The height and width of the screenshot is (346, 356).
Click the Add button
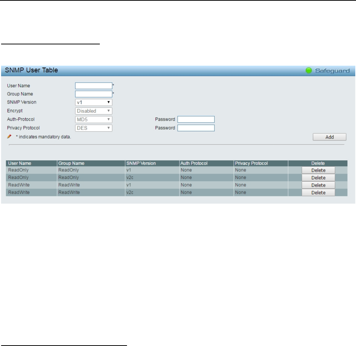330,137
